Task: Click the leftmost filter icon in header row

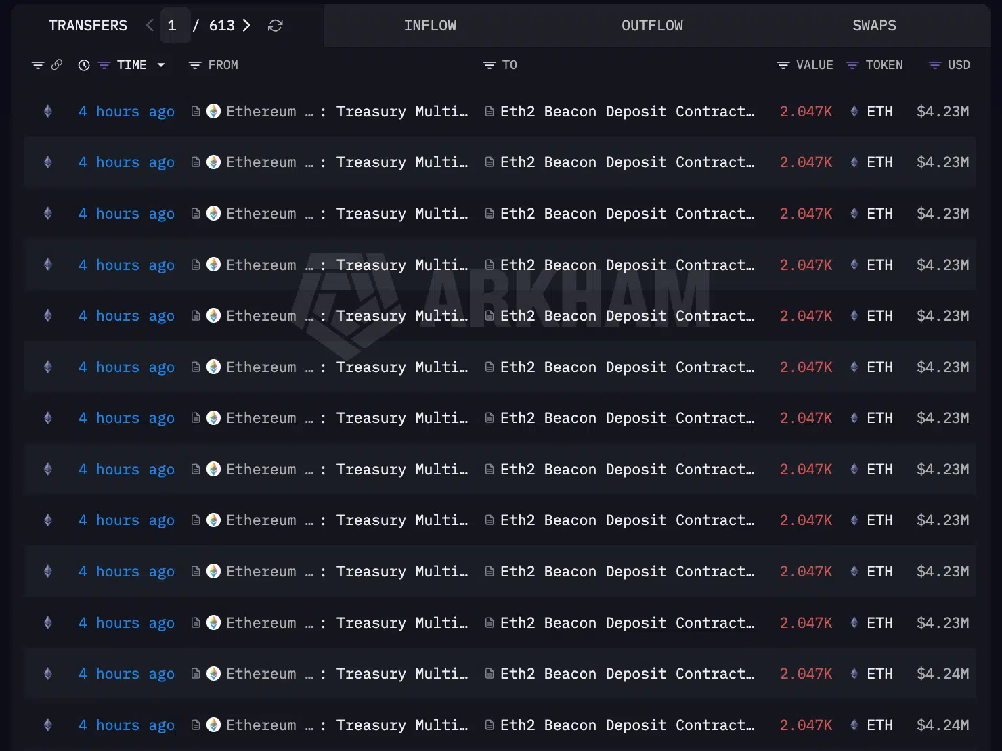Action: pyautogui.click(x=38, y=65)
